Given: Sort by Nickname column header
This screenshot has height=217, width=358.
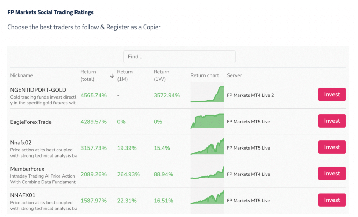Looking at the screenshot, I should pos(22,75).
